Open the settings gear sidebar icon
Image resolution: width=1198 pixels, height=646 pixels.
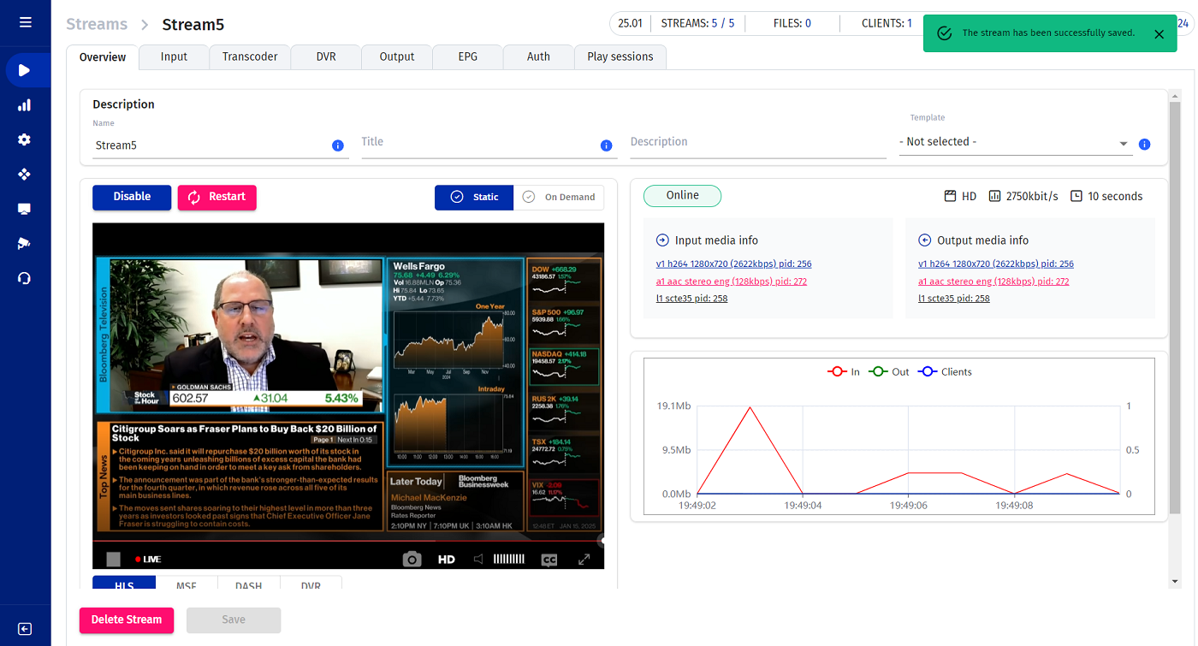click(25, 139)
